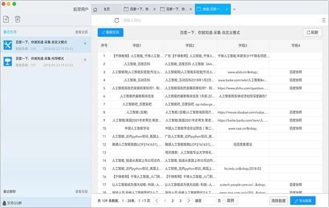The width and height of the screenshot is (329, 208).
Task: Click the baike.baidu.com URL cell in row 9
Action: 243,120
